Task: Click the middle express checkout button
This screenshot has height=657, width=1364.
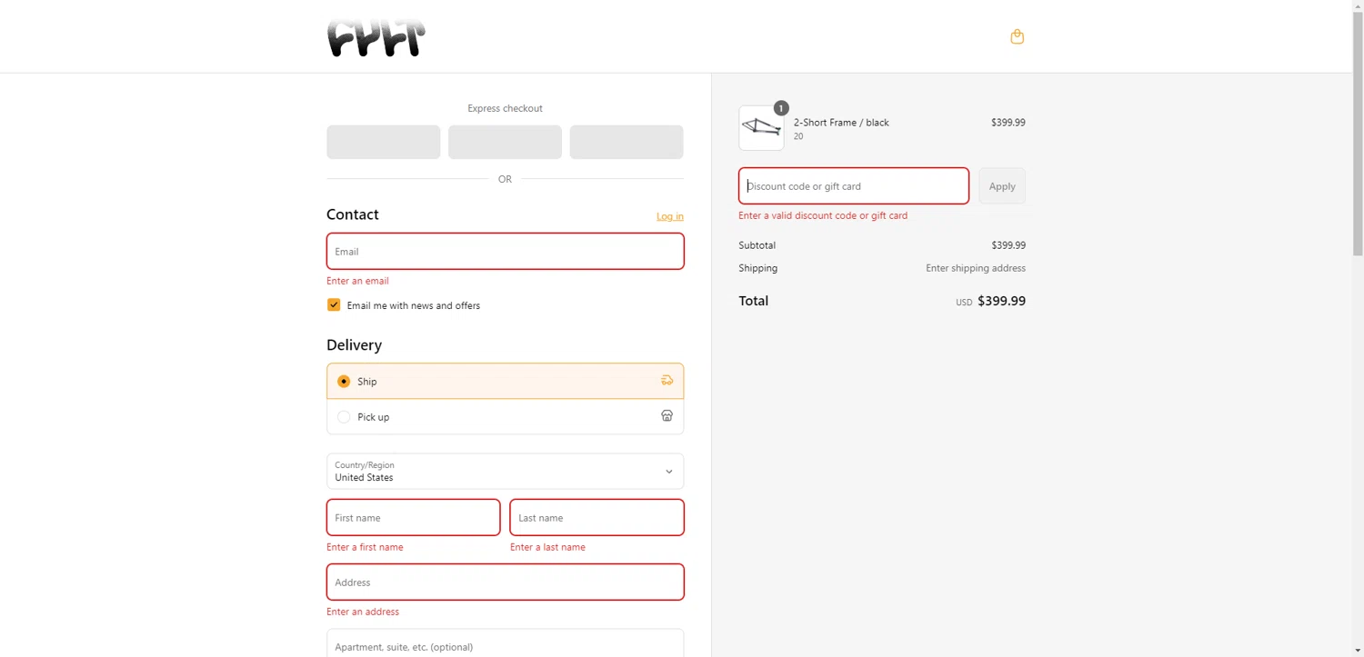Action: point(505,142)
